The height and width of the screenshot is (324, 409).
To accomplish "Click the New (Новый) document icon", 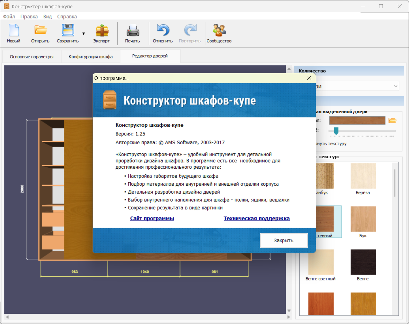I will click(x=14, y=30).
